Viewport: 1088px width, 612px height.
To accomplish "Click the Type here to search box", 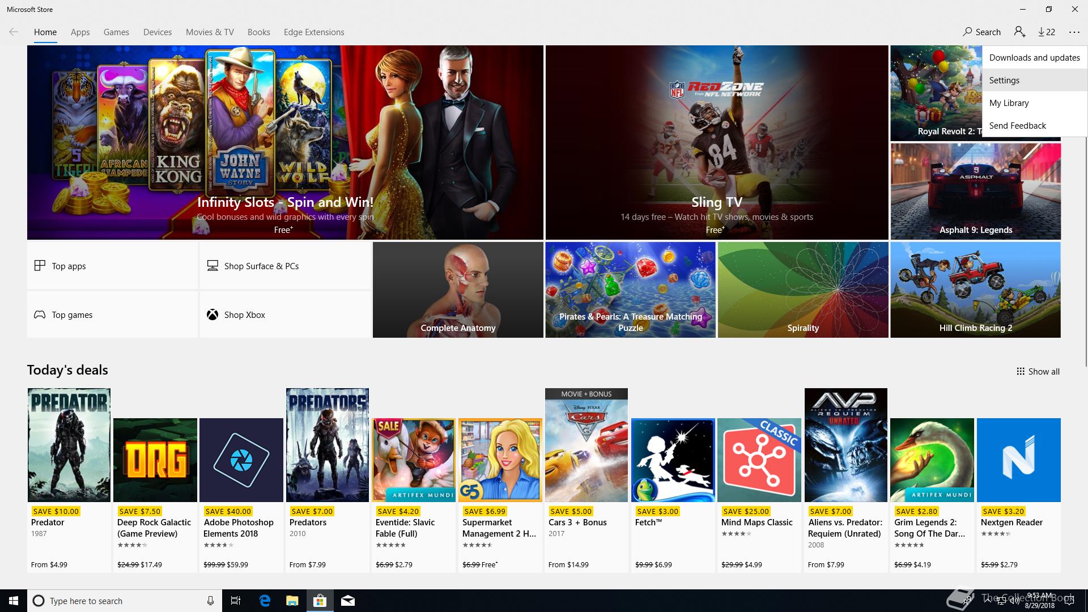I will (x=125, y=601).
